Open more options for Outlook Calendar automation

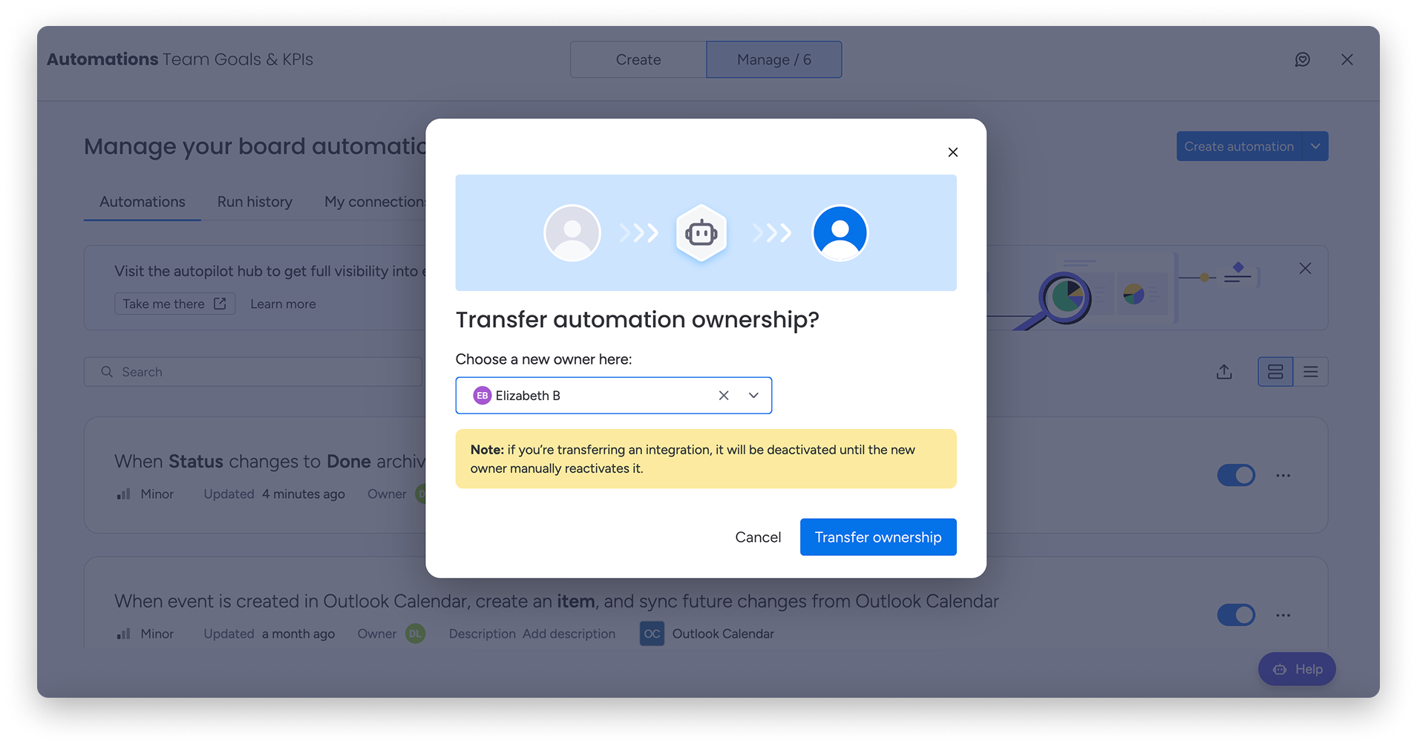1283,615
